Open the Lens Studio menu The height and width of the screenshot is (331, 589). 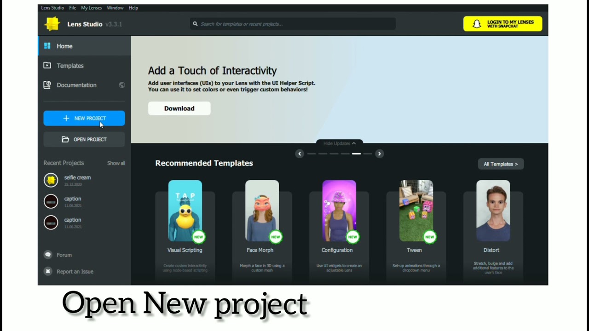(53, 8)
